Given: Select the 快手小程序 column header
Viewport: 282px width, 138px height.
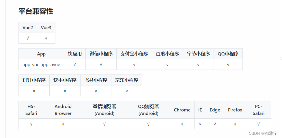Looking at the screenshot, I should (65, 80).
